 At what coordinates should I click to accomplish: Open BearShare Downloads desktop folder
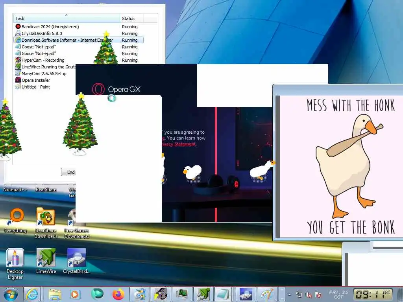click(46, 223)
